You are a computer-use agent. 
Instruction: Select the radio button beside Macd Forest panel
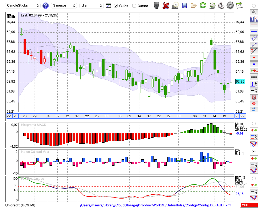[254, 123]
